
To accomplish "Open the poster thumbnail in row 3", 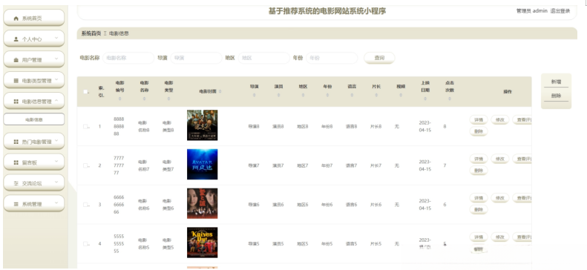I will click(x=202, y=203).
